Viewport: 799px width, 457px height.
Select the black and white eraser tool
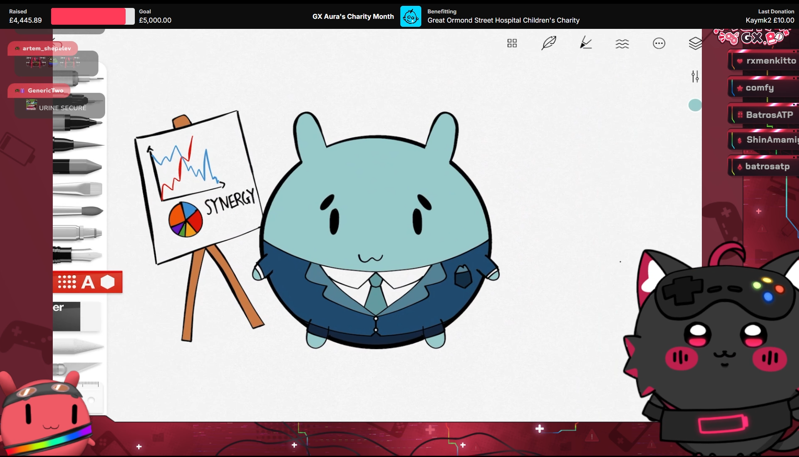77,316
